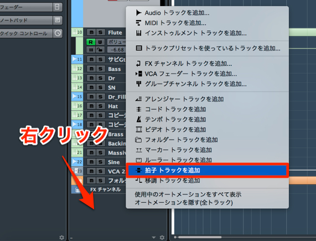The image size is (316, 241).
Task: Open track list settings gear icon
Action: click(162, 238)
